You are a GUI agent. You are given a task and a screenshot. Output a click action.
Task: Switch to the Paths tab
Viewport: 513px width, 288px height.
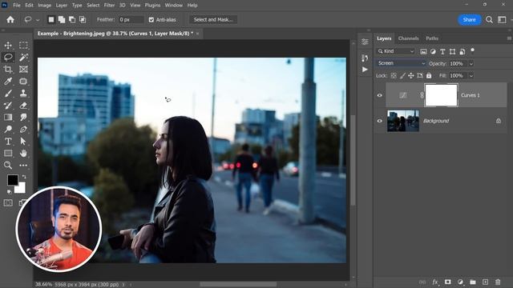[x=432, y=38]
